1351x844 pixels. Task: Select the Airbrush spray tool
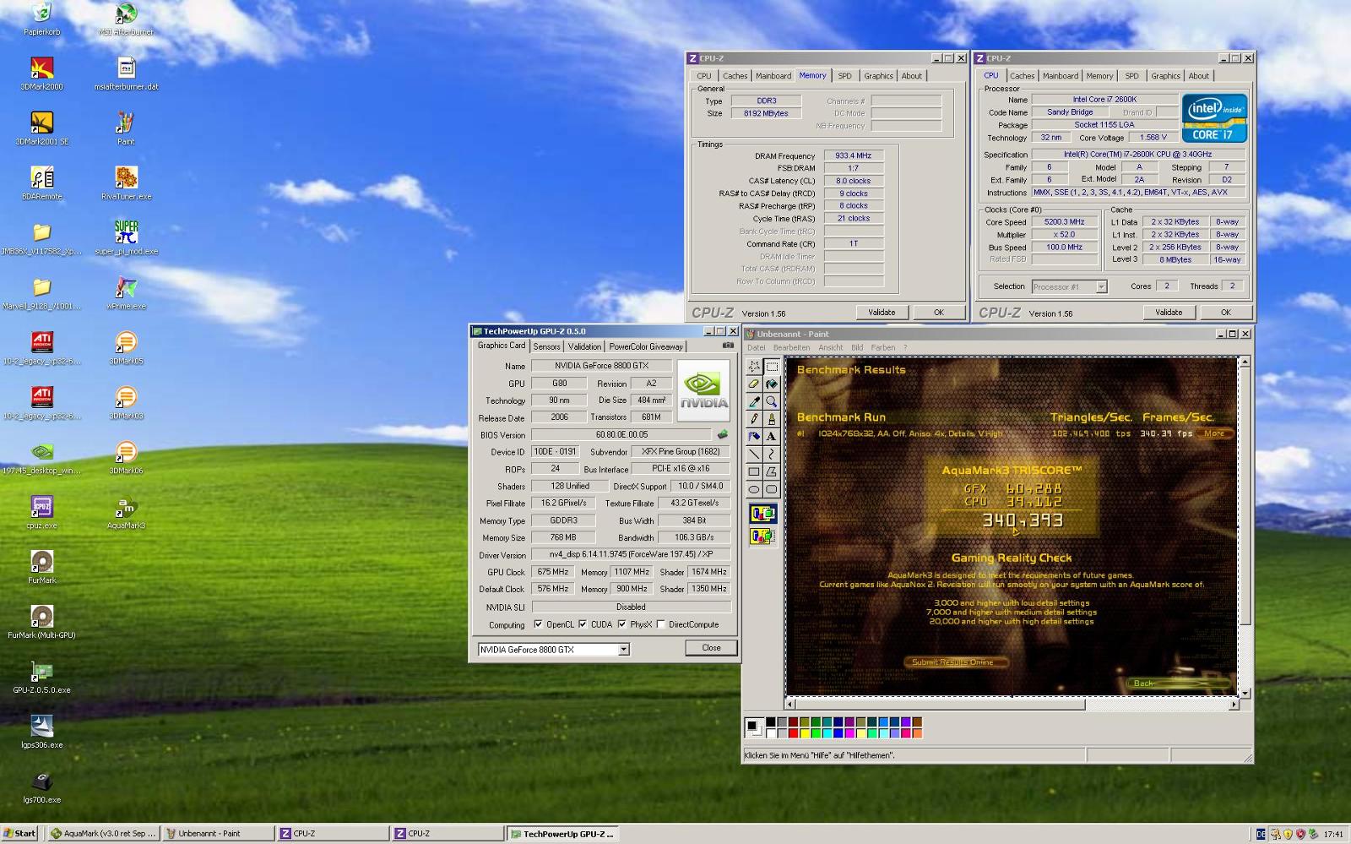(754, 437)
